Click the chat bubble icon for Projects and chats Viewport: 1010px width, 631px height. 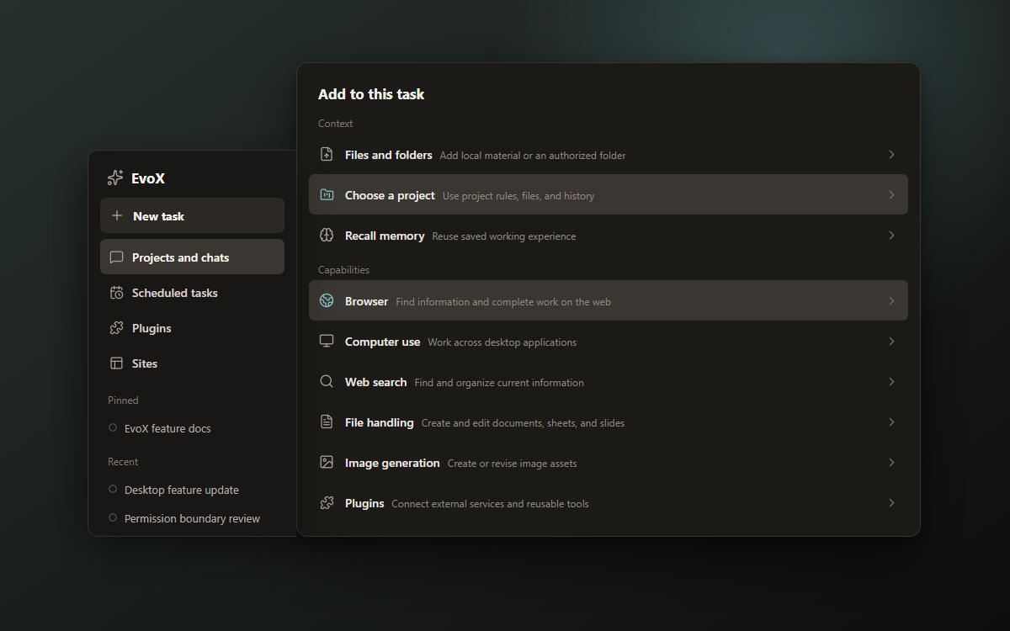pos(117,257)
